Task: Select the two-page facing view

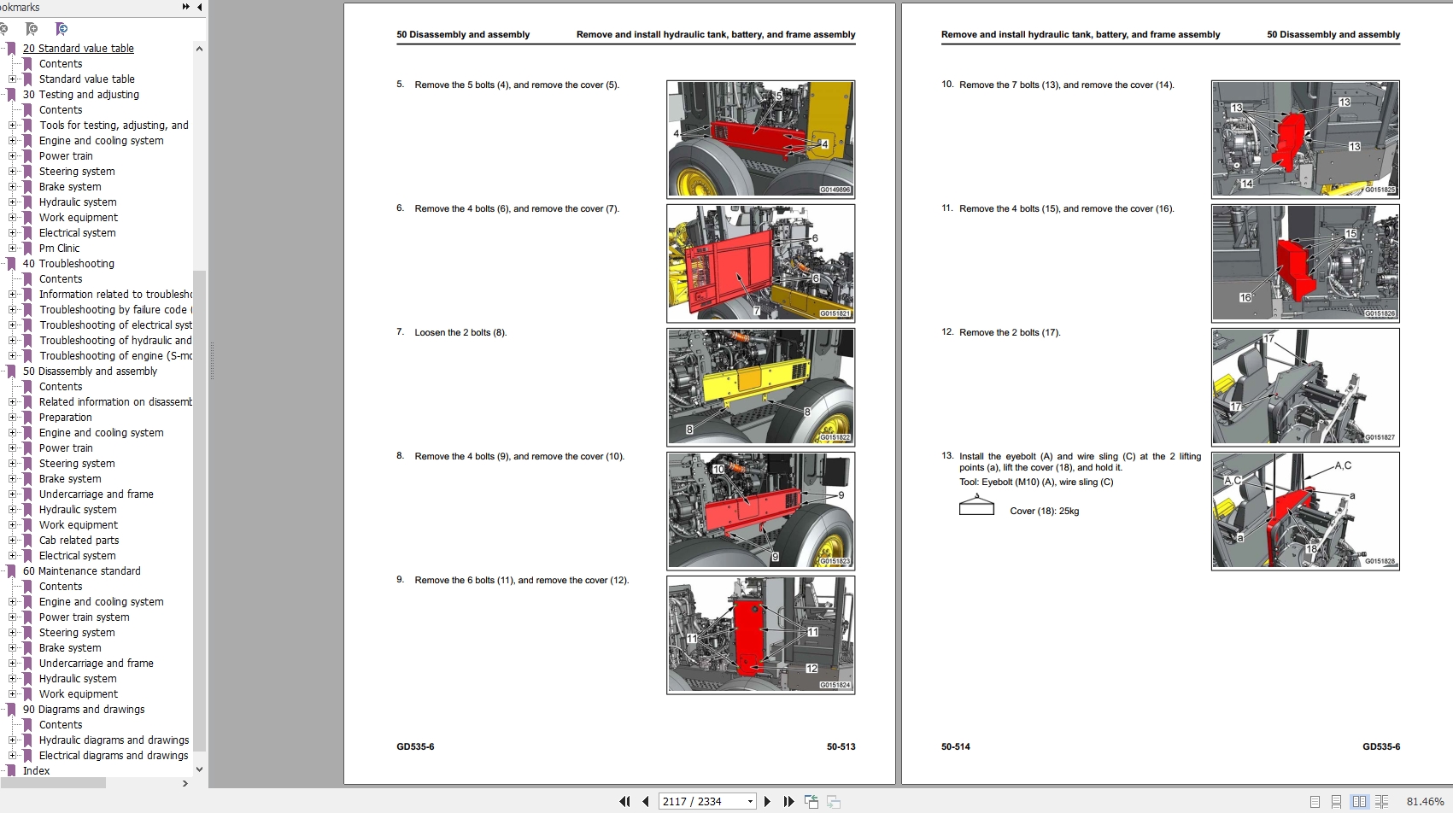Action: pos(1359,802)
